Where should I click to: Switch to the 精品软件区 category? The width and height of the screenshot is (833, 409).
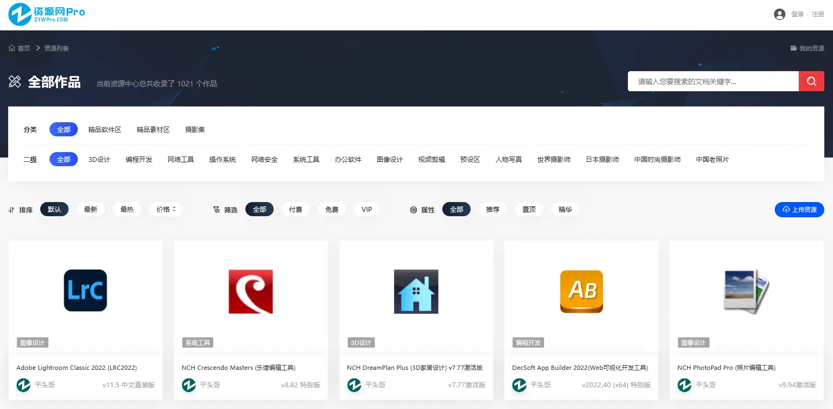104,130
